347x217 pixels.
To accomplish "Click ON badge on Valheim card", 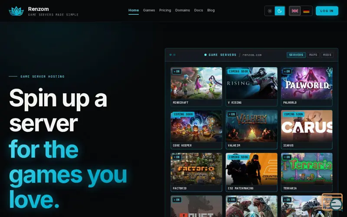I will coord(232,114).
